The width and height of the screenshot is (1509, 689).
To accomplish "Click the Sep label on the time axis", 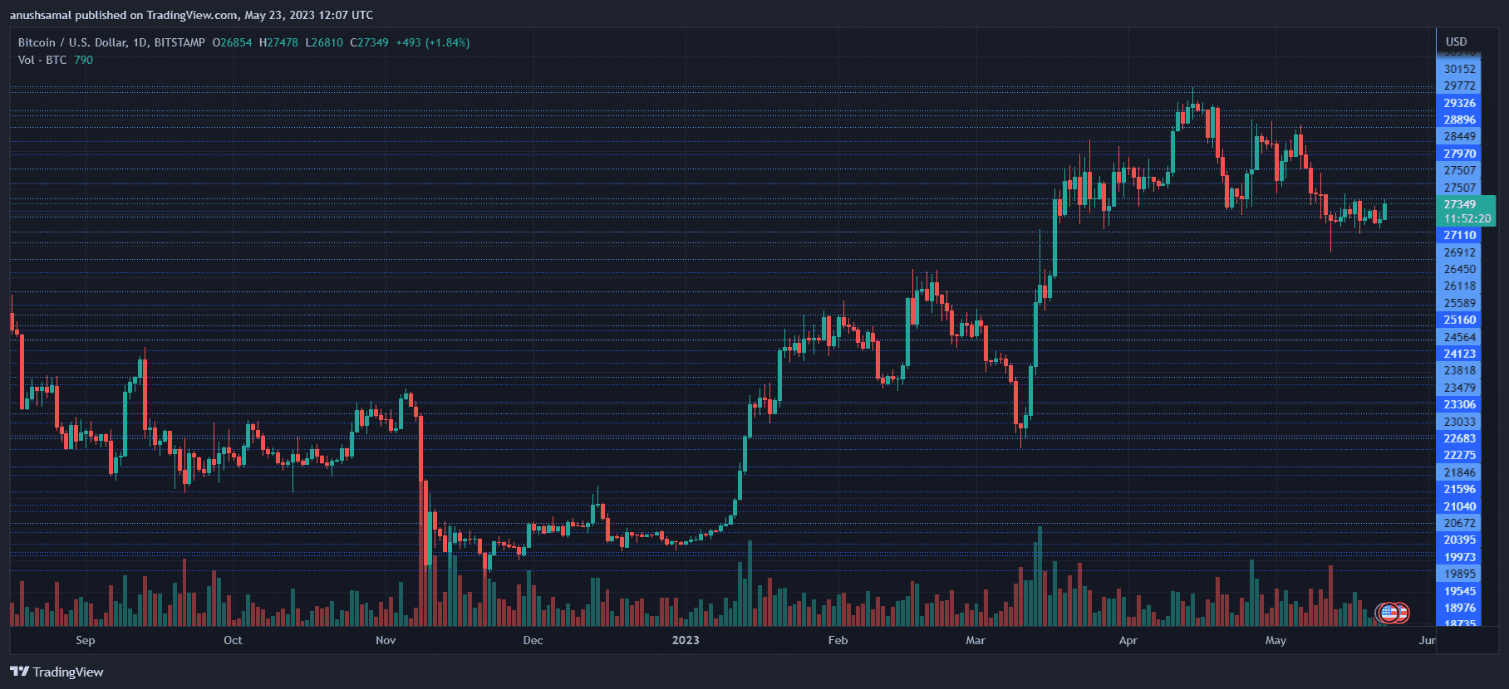I will (x=85, y=640).
